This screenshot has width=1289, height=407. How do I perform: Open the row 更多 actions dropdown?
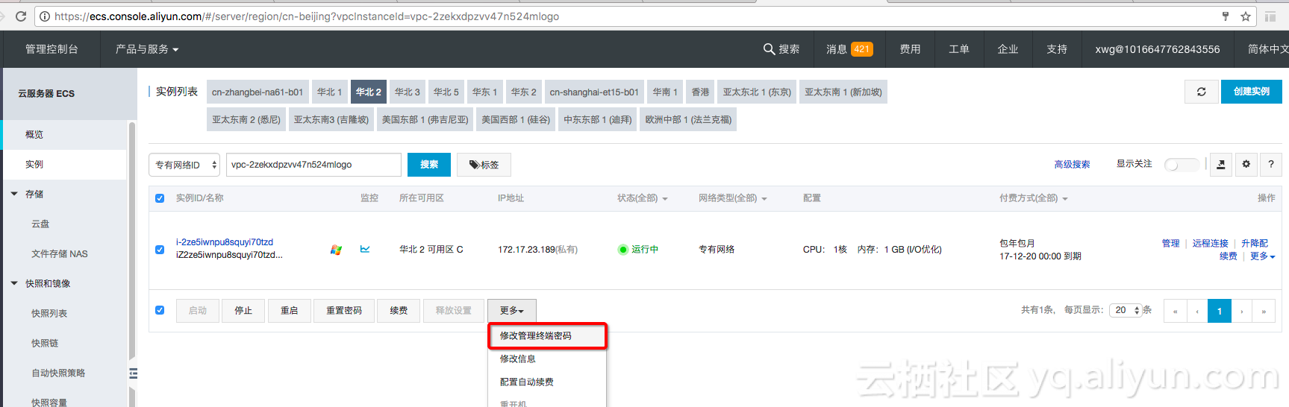tap(1262, 256)
